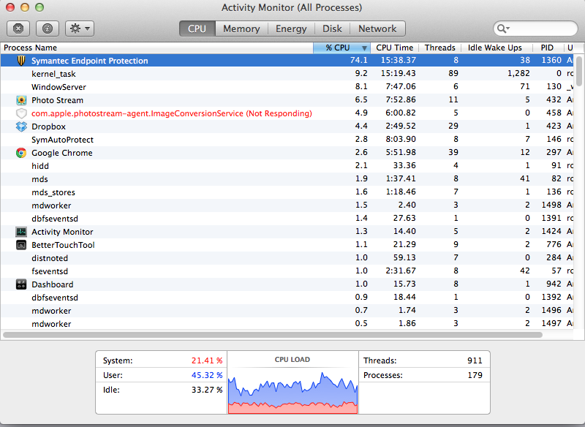Image resolution: width=585 pixels, height=427 pixels.
Task: Switch to the Disk tab
Action: pyautogui.click(x=332, y=29)
